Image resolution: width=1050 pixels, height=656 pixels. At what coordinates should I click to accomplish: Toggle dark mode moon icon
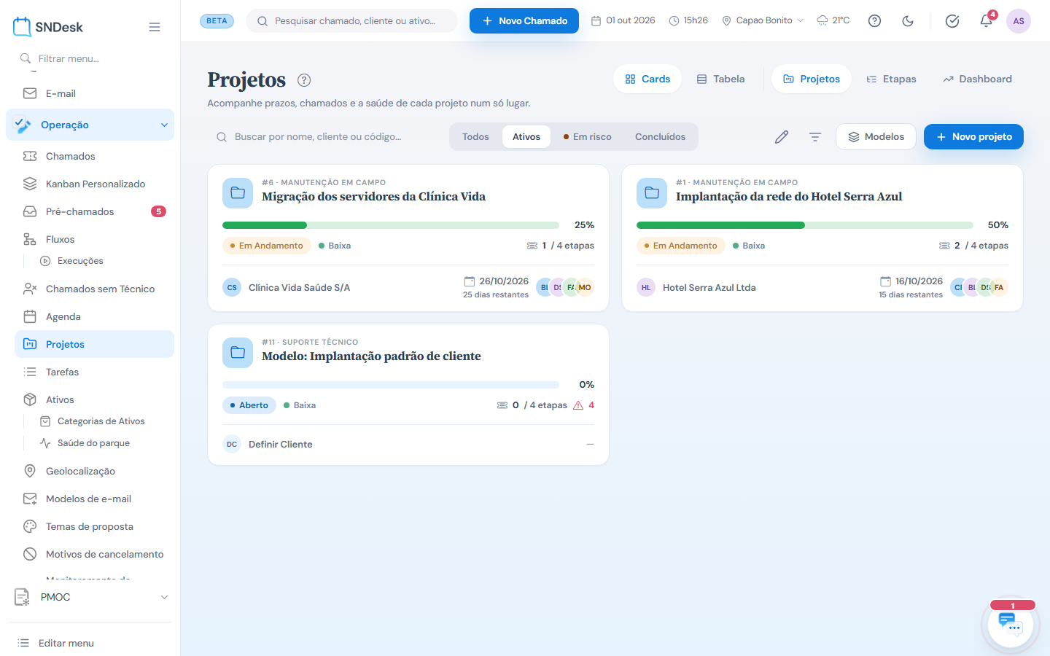pyautogui.click(x=908, y=20)
